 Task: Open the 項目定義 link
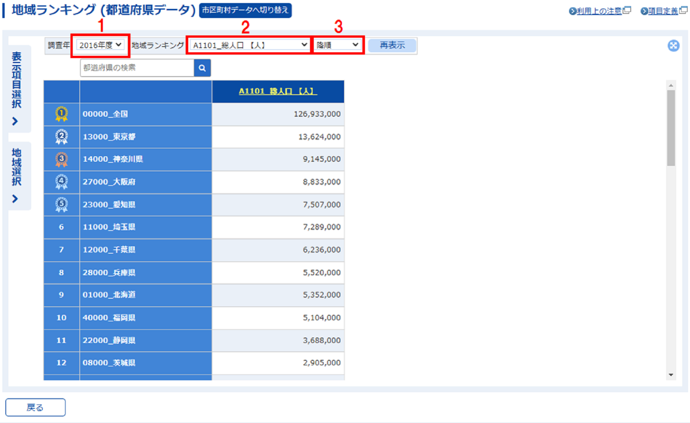(663, 11)
